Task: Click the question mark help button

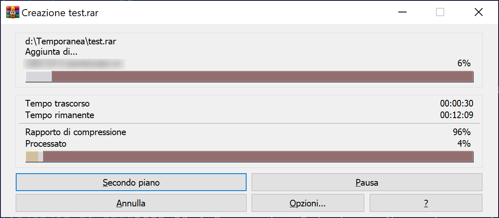Action: coord(426,203)
